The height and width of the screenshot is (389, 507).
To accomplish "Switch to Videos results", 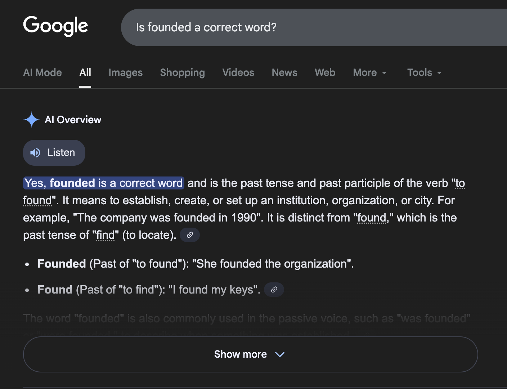I will pos(238,72).
